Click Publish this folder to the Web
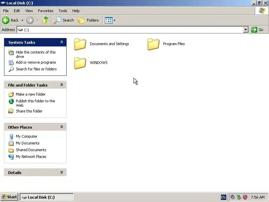The height and width of the screenshot is (202, 269). coord(35,103)
